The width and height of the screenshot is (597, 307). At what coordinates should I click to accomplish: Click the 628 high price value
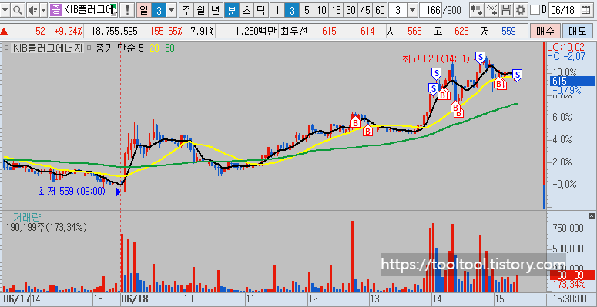coord(461,32)
